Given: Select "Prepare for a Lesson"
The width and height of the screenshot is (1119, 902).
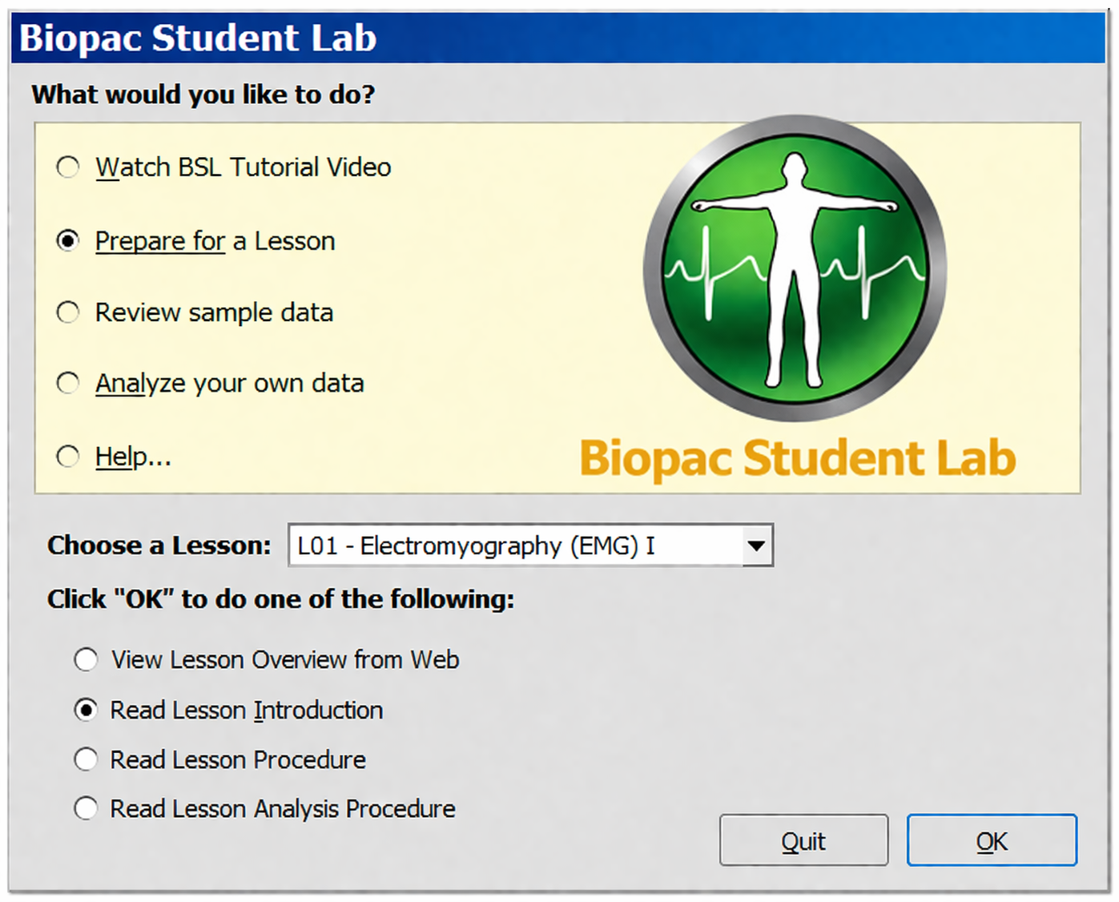Looking at the screenshot, I should (68, 240).
